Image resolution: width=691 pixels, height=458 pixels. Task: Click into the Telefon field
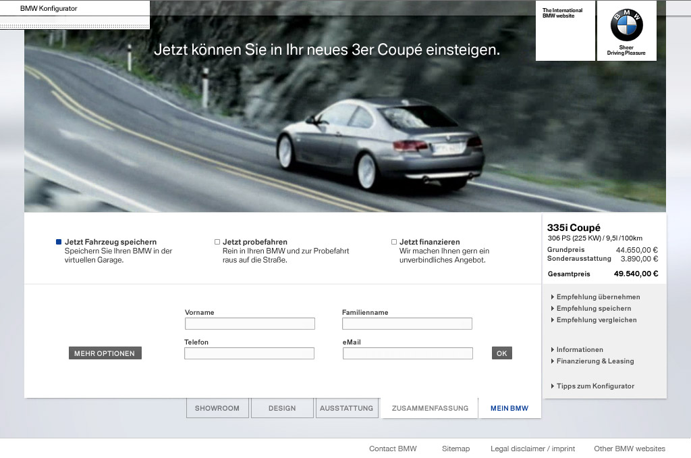coord(250,353)
